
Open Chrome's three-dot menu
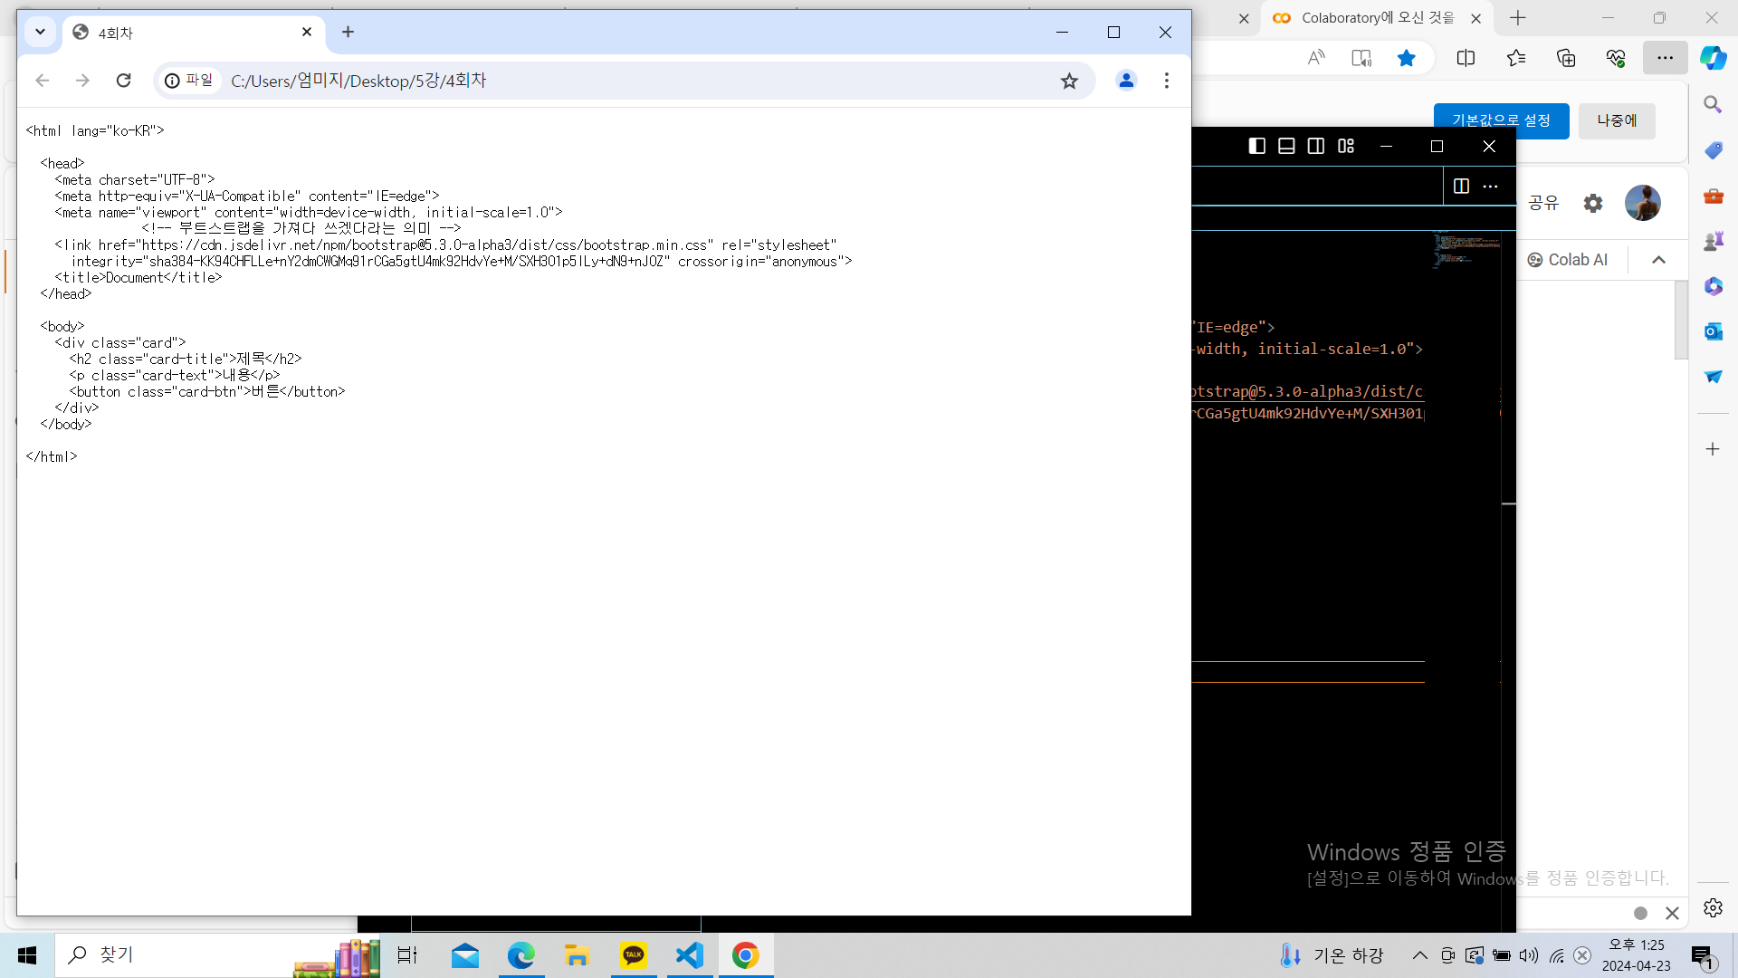click(1167, 81)
